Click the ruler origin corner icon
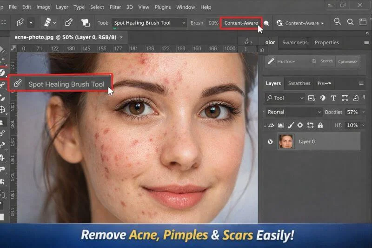The image size is (372, 248). coord(13,48)
